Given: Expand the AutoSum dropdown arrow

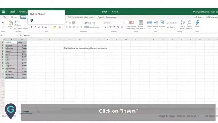Looking at the screenshot, I should pyautogui.click(x=178, y=23).
